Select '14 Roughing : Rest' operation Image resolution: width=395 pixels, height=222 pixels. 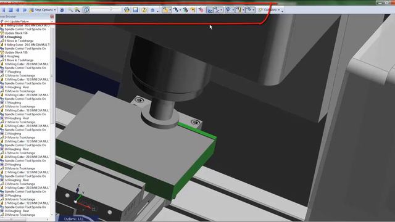pyautogui.click(x=17, y=87)
